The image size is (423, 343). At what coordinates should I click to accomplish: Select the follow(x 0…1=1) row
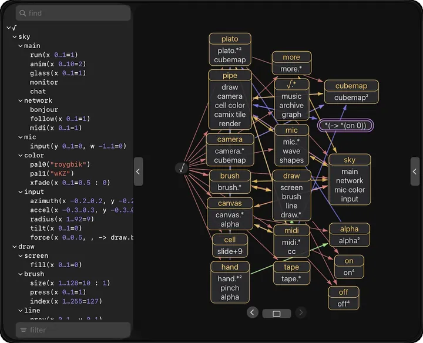[x=60, y=119]
